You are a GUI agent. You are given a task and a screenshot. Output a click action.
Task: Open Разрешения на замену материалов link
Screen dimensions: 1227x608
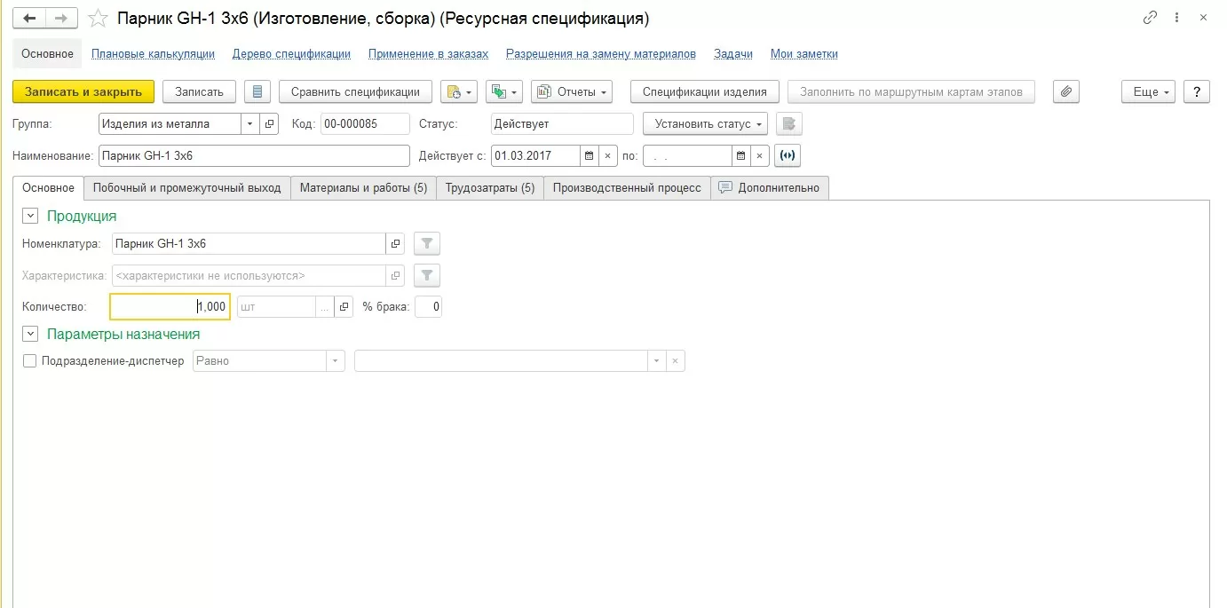pos(601,54)
